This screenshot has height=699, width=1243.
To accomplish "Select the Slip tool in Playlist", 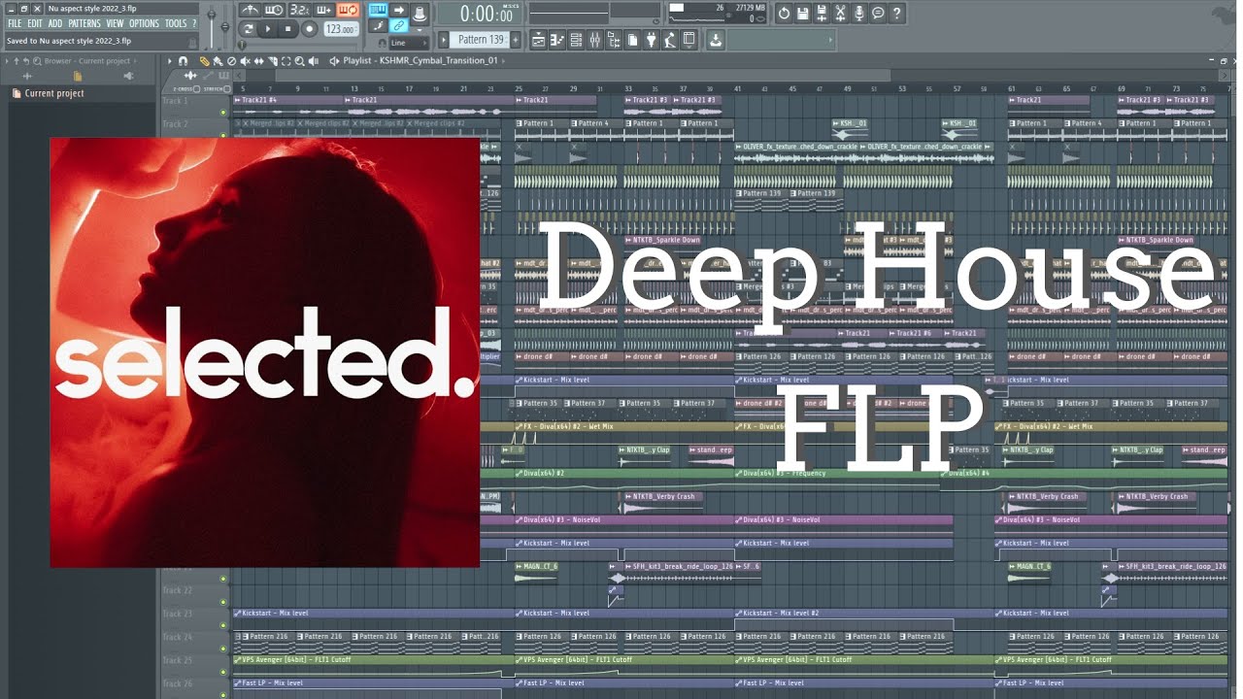I will tap(258, 61).
